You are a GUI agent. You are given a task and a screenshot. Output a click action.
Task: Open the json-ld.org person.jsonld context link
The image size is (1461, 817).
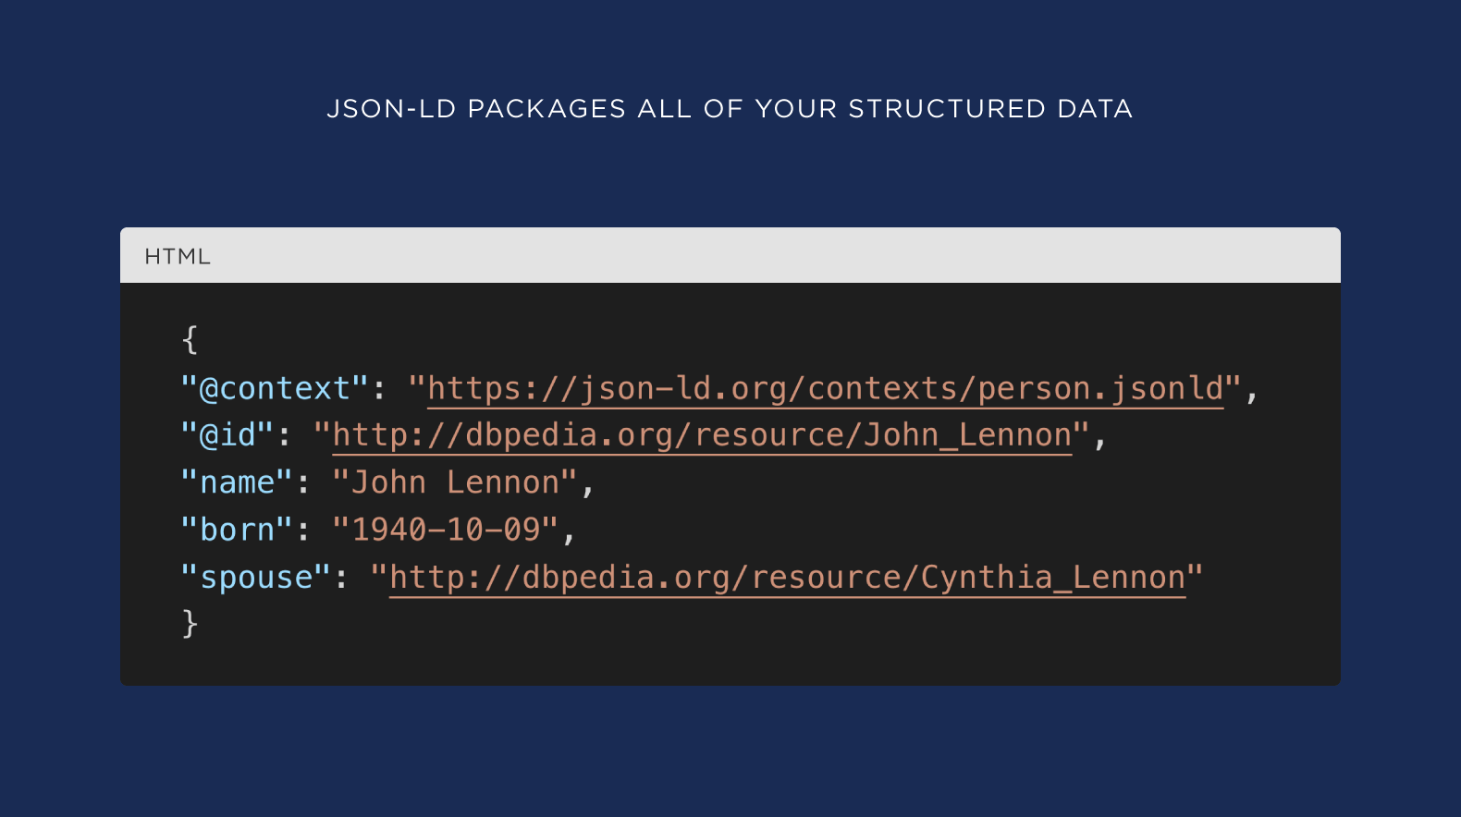pyautogui.click(x=825, y=389)
